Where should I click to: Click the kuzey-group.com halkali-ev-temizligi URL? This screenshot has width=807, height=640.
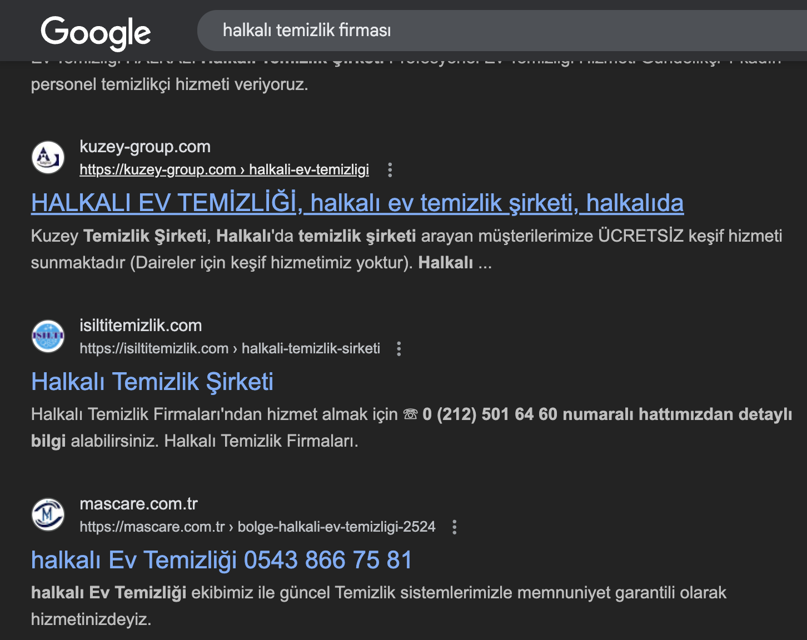click(224, 169)
